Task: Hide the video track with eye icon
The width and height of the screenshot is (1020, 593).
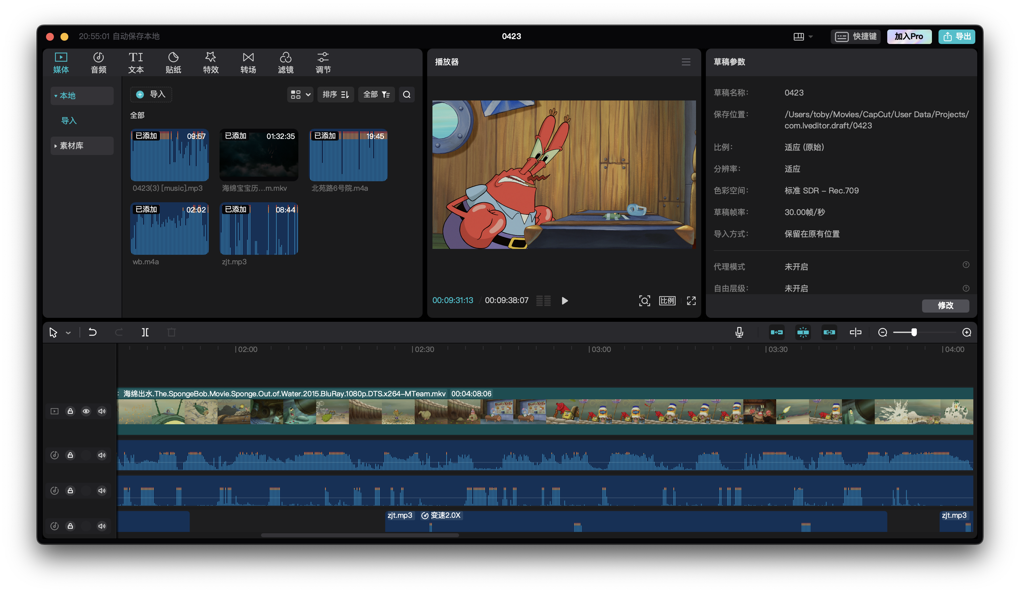Action: 86,411
